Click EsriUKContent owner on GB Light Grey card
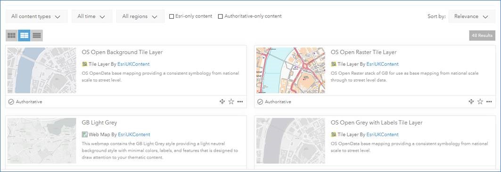 [x=134, y=134]
